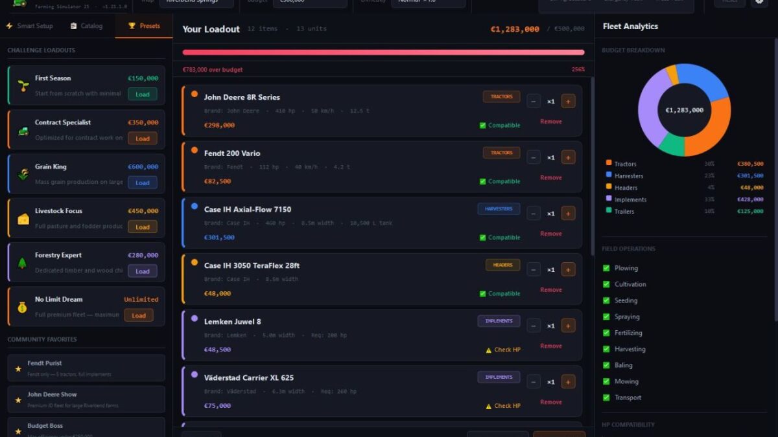Click the star icon beside Budget Boss
Screen dimensions: 778x437
point(18,431)
